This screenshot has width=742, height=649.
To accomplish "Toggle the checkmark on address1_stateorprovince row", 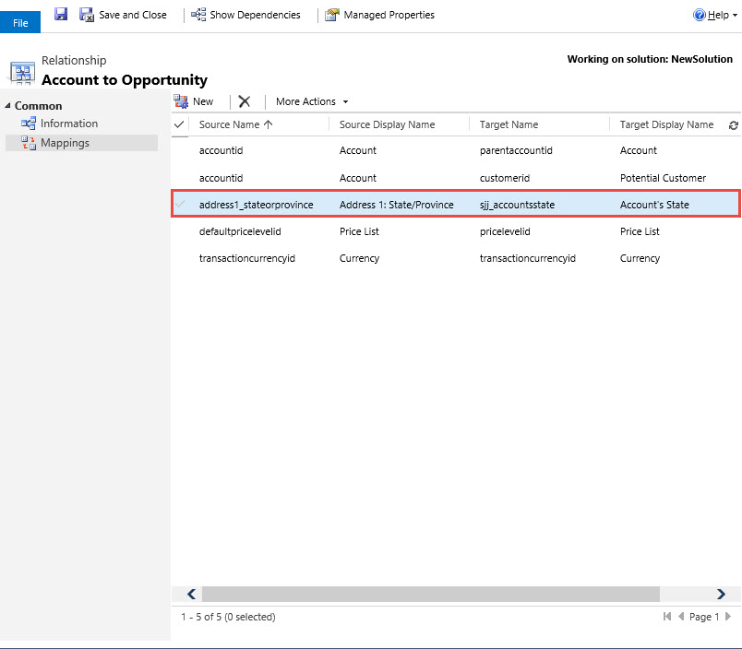I will (180, 204).
